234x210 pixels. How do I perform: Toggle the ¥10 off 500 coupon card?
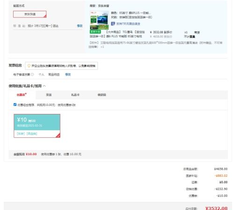[x=37, y=126]
